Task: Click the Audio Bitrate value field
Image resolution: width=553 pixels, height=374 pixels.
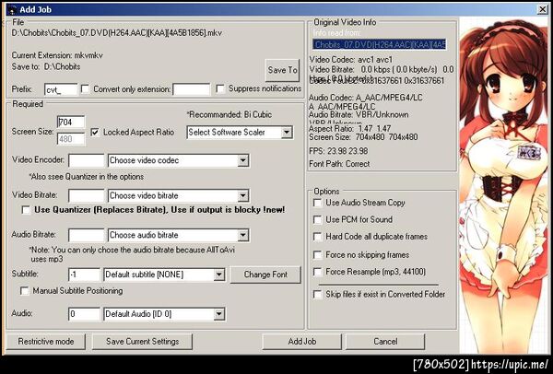Action: [87, 236]
